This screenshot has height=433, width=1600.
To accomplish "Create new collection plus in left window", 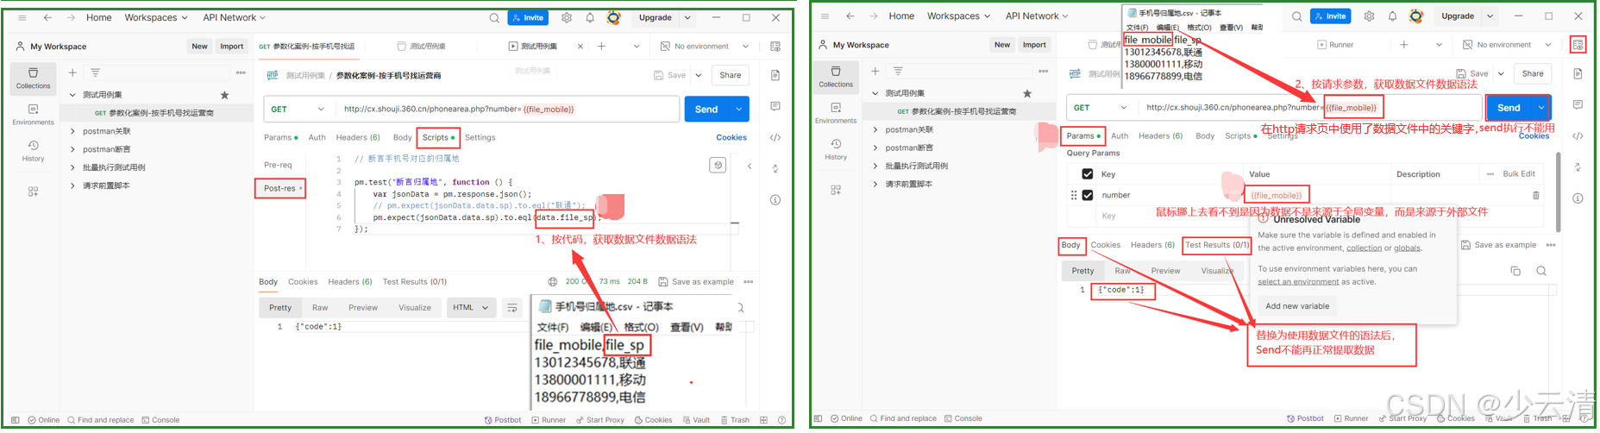I will coord(72,72).
